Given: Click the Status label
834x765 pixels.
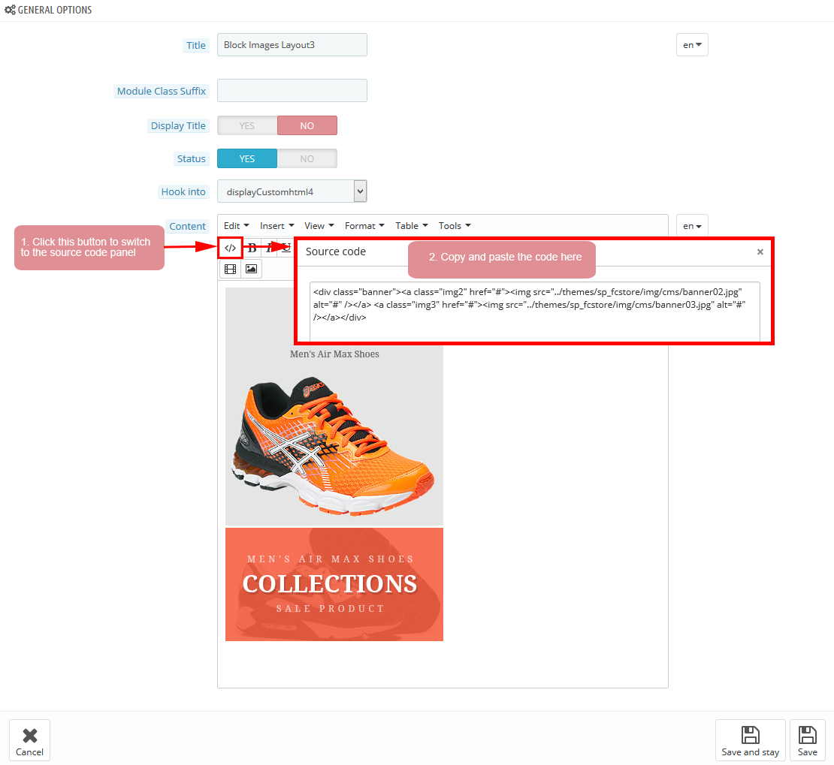Looking at the screenshot, I should [191, 158].
